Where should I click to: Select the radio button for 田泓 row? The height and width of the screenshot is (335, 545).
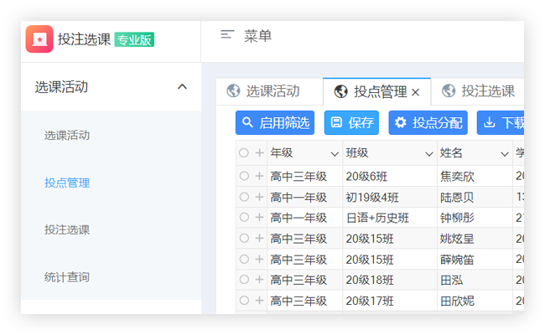tap(244, 280)
